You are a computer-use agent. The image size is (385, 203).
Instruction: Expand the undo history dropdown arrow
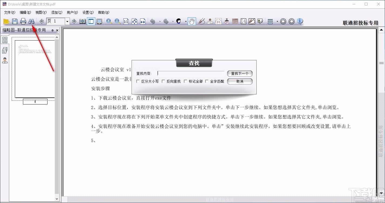tap(160, 21)
